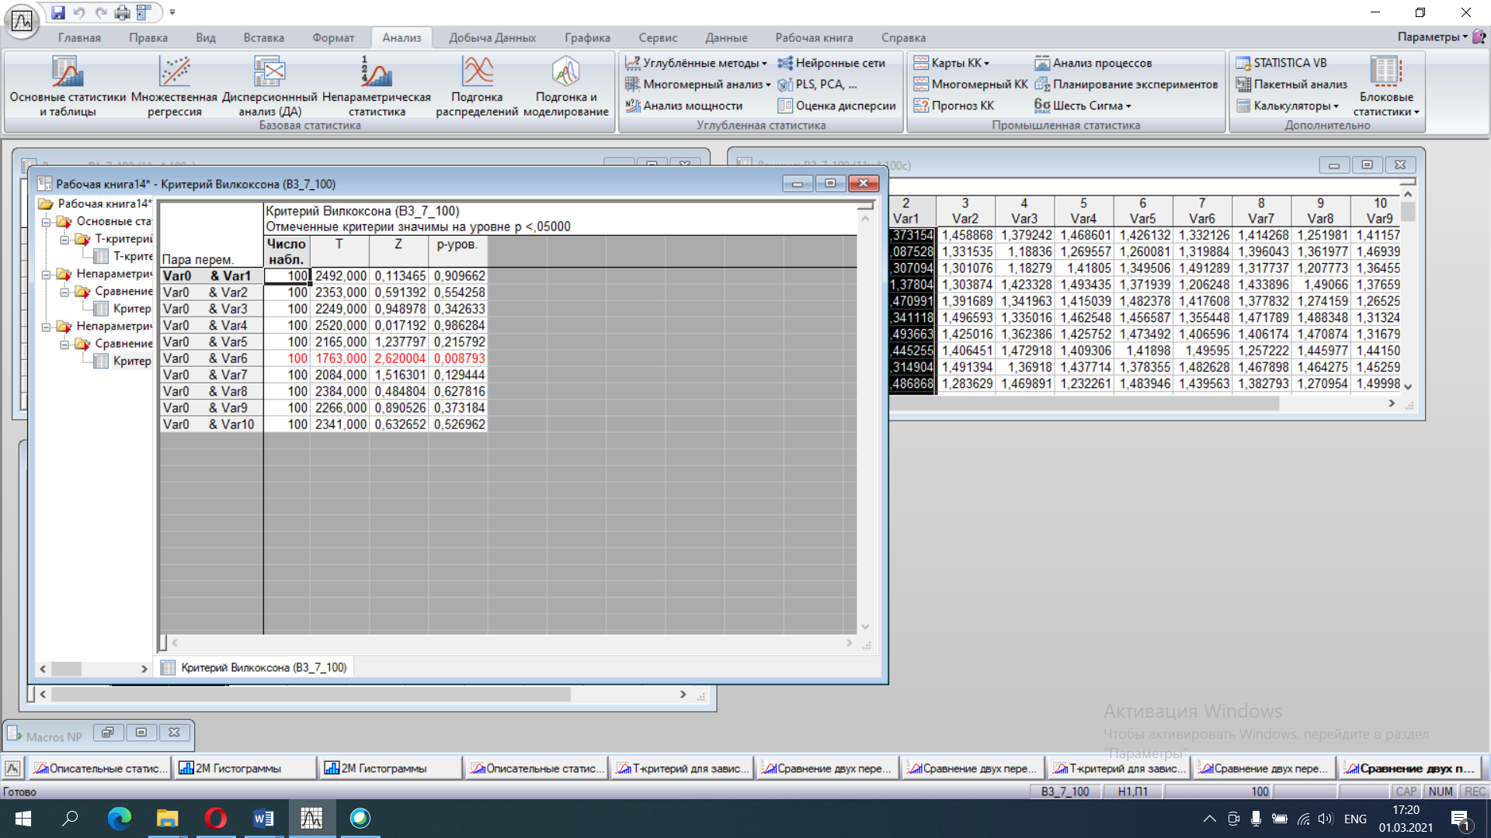Open Opera browser from taskbar
The height and width of the screenshot is (838, 1491).
click(215, 818)
